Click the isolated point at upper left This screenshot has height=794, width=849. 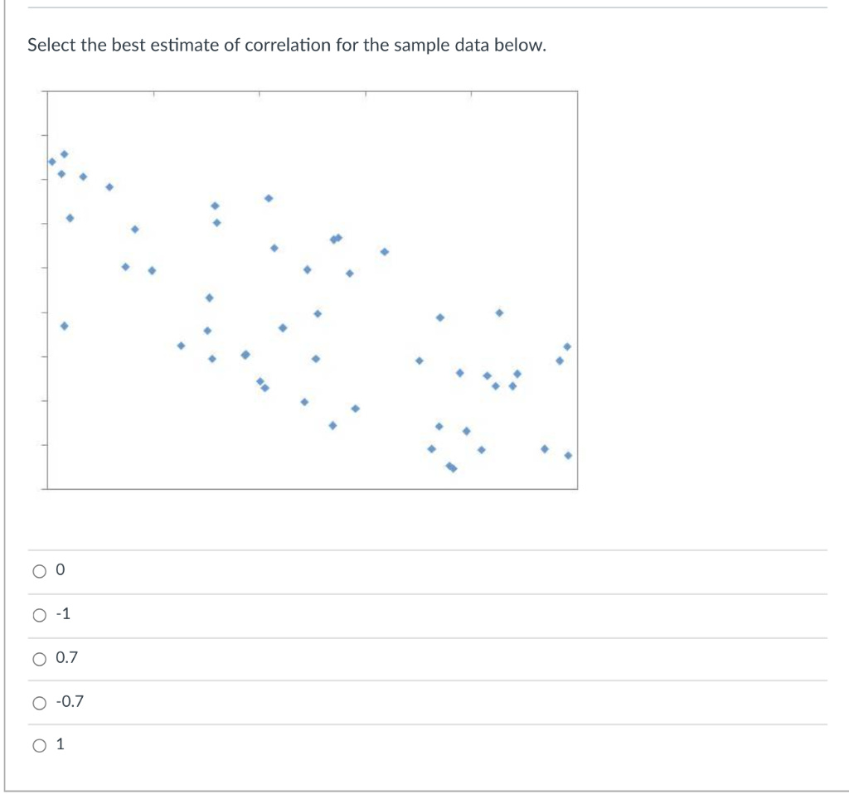[65, 326]
